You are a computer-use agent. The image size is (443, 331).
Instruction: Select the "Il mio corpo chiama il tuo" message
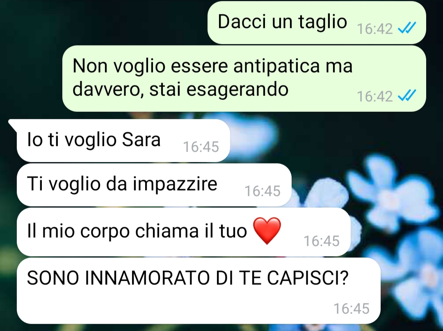click(x=184, y=232)
